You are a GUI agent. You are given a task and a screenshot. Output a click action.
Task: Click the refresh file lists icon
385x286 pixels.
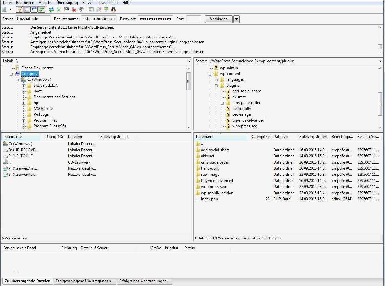point(51,9)
